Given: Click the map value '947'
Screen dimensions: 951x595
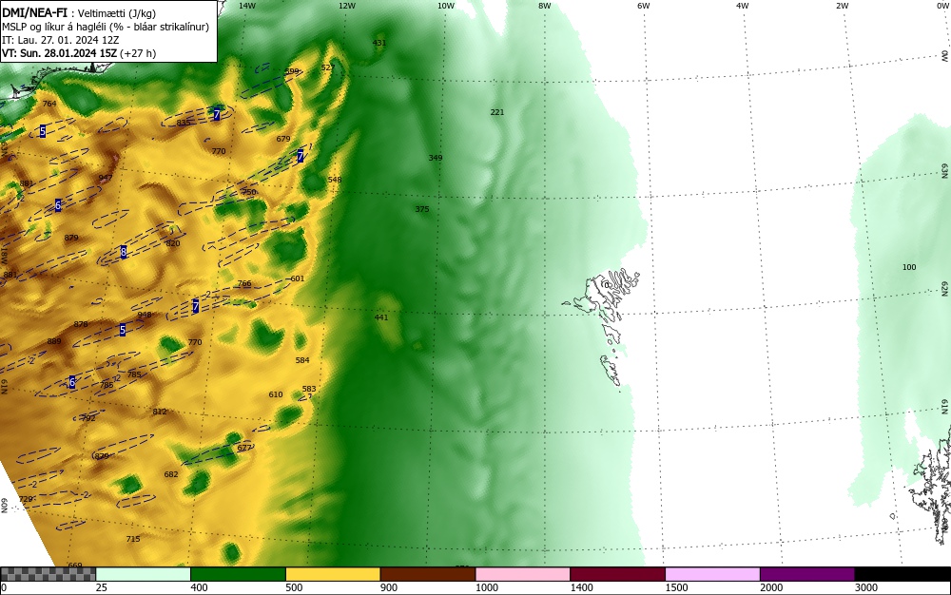Looking at the screenshot, I should click(x=105, y=178).
